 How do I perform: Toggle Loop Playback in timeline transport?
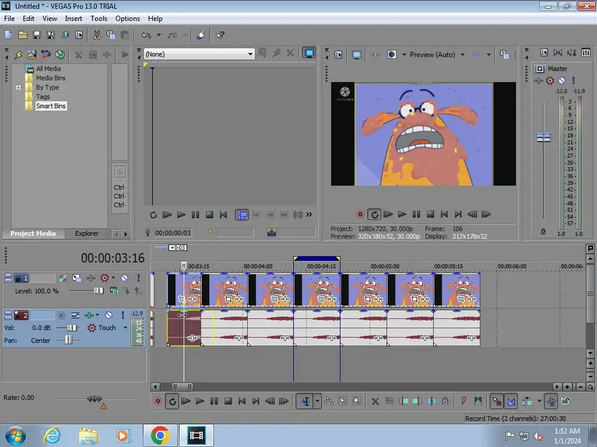pyautogui.click(x=172, y=401)
